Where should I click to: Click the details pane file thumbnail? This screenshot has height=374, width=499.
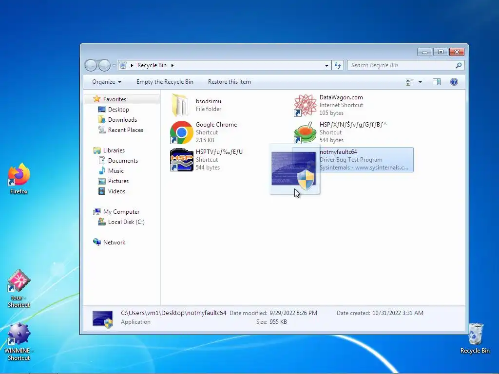102,319
